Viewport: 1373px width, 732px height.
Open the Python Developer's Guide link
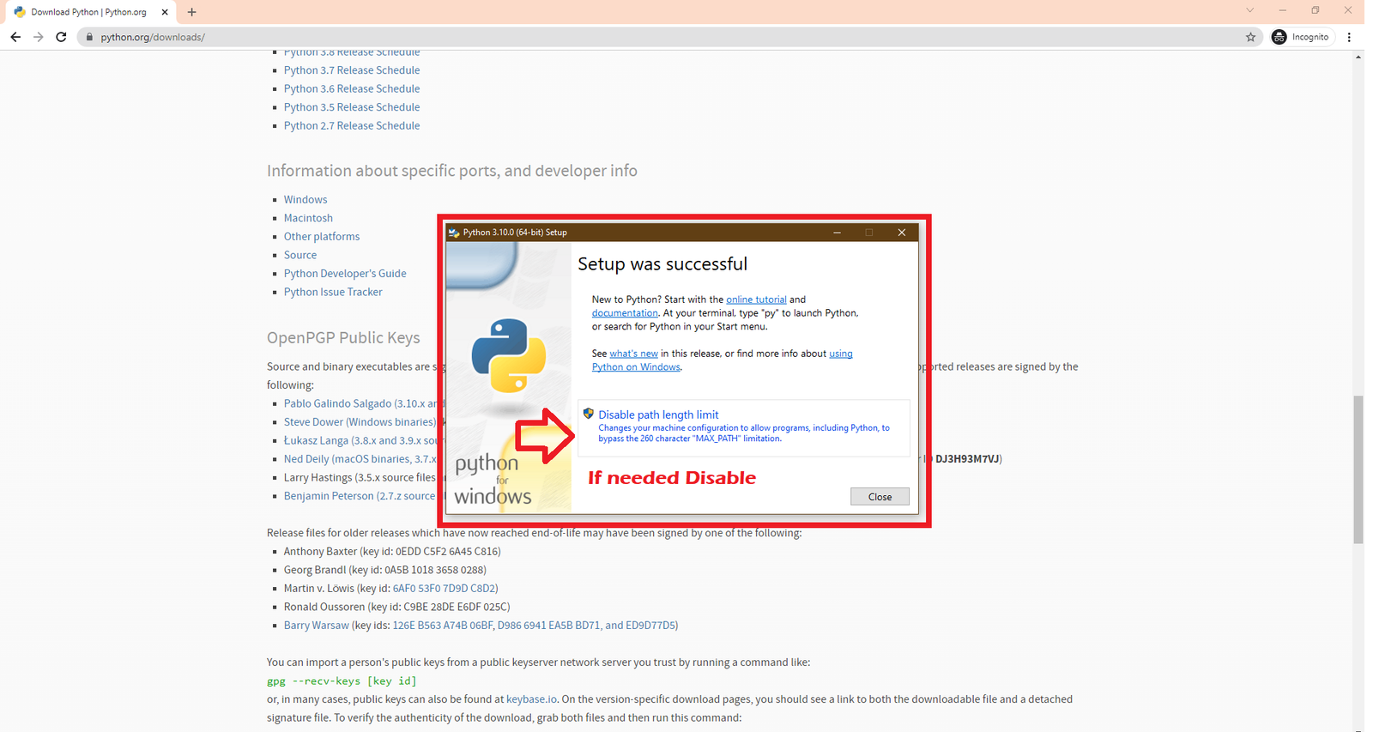(x=345, y=274)
